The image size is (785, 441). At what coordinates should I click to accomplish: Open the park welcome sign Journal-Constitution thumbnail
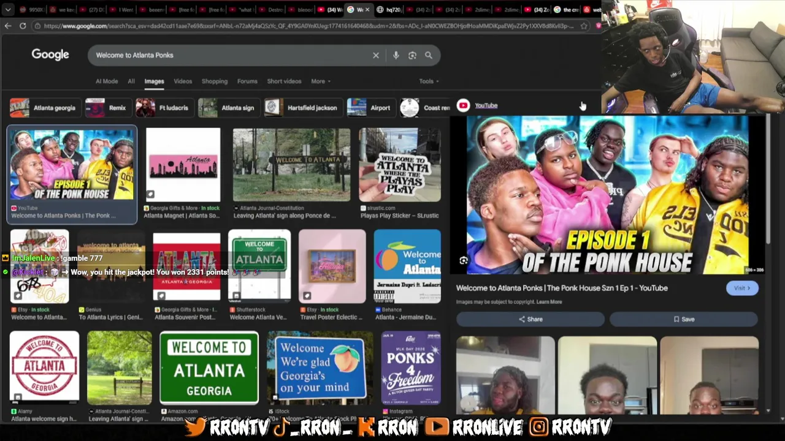119,368
